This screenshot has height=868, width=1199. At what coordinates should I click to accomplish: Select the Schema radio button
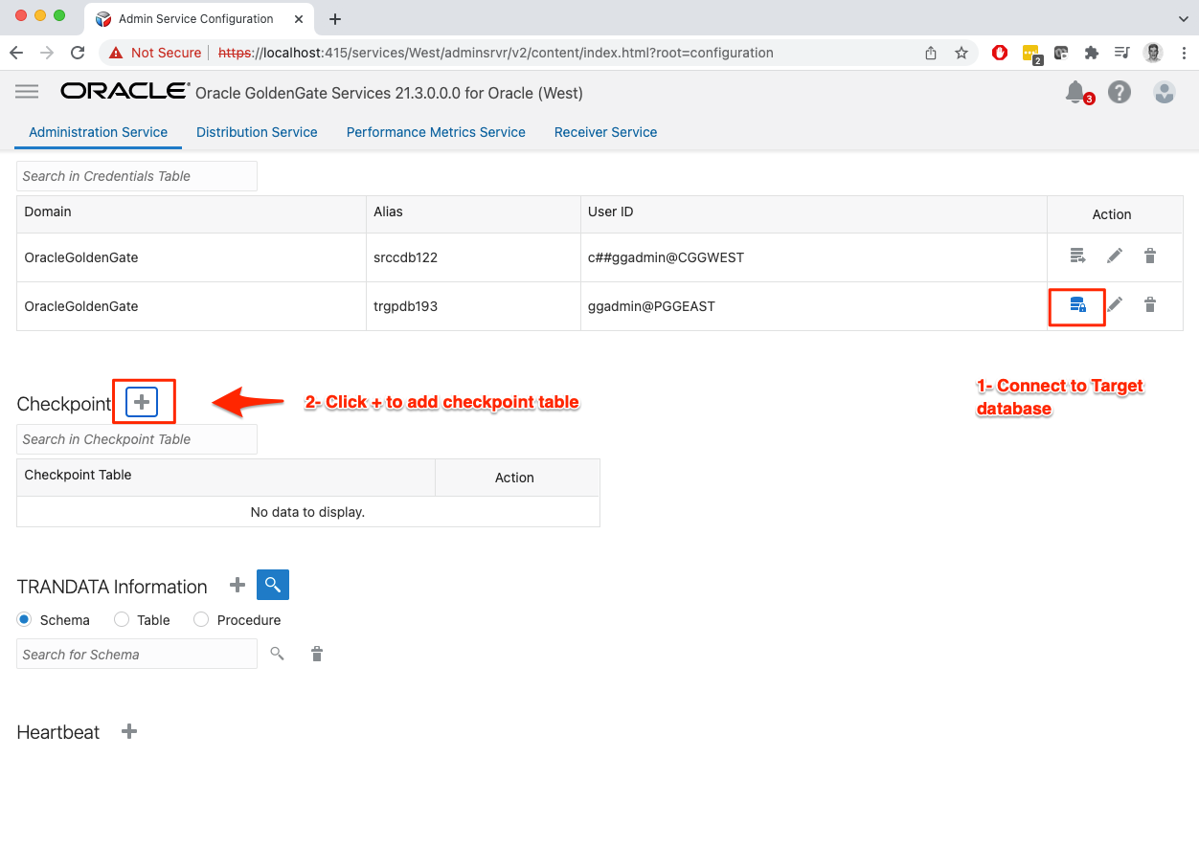[x=25, y=620]
